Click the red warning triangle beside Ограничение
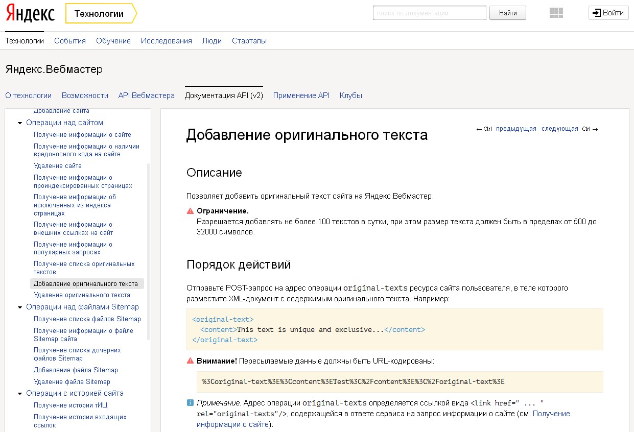 [x=190, y=210]
